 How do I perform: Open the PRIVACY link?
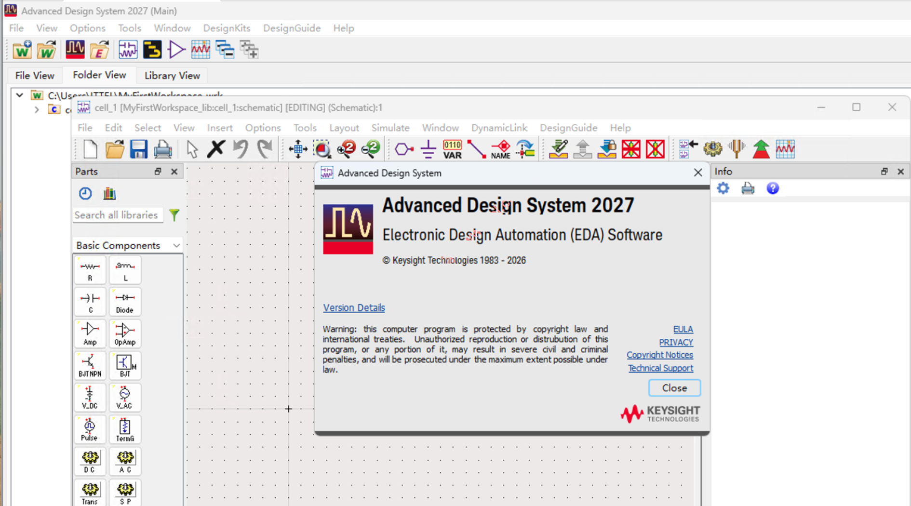coord(676,342)
